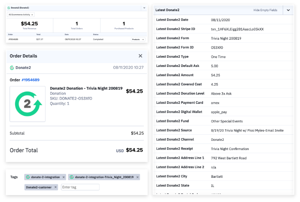The height and width of the screenshot is (202, 300).
Task: Remove the donate-2-integration-Trivia_Night_200819 tag
Action: (x=137, y=177)
